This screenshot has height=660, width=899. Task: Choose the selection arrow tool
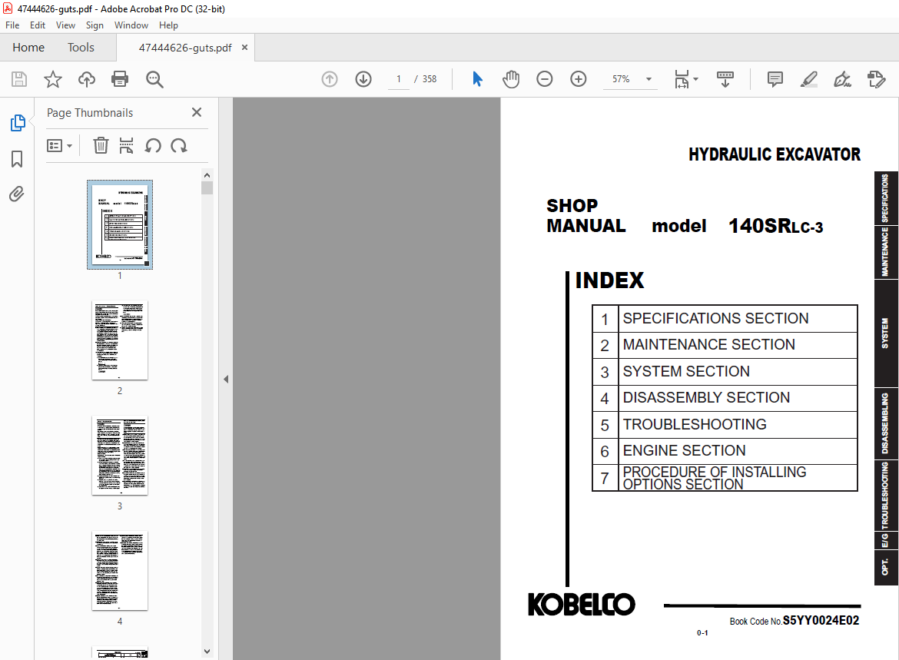click(477, 79)
